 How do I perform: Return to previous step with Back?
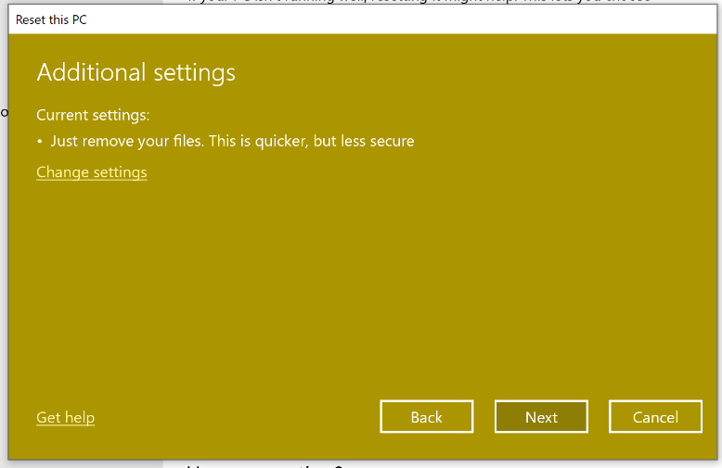426,417
